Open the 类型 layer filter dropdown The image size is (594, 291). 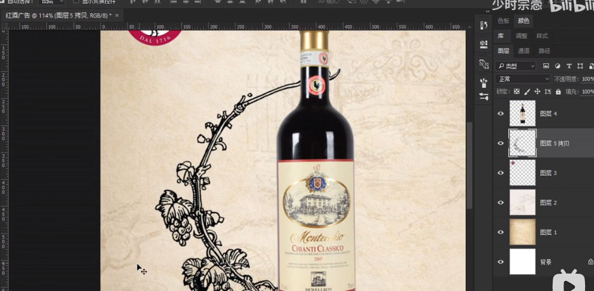coord(516,66)
